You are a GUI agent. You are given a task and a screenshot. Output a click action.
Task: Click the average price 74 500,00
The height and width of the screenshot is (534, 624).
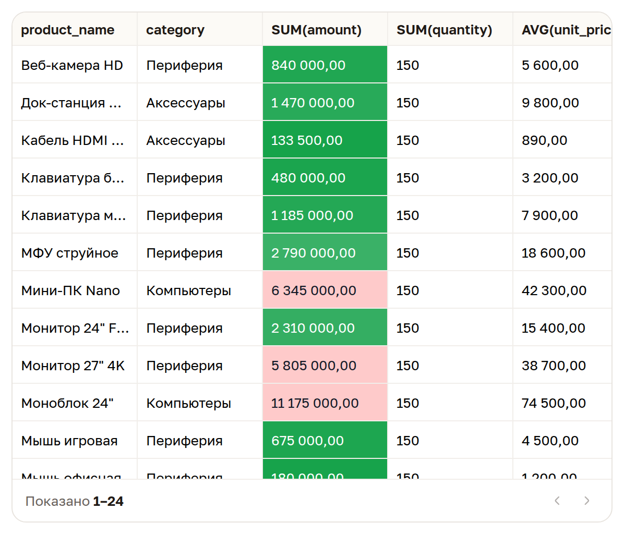pos(562,403)
